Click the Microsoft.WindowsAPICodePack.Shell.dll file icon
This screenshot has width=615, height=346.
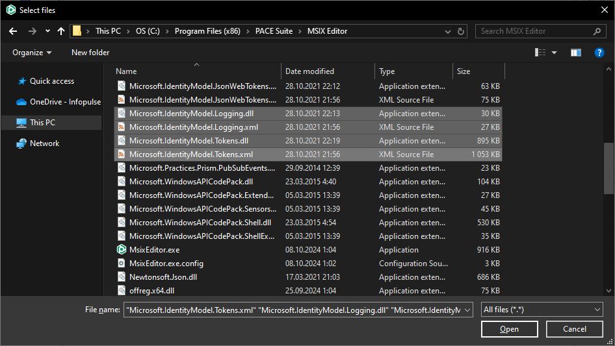122,223
